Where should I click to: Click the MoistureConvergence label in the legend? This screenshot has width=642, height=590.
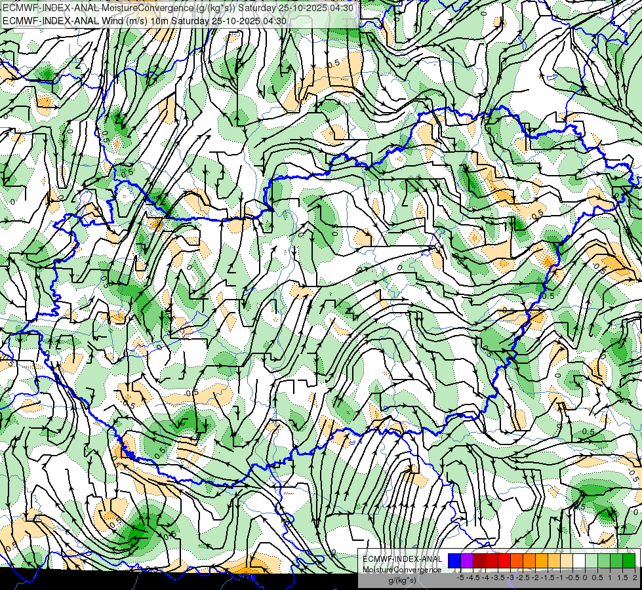[x=402, y=570]
